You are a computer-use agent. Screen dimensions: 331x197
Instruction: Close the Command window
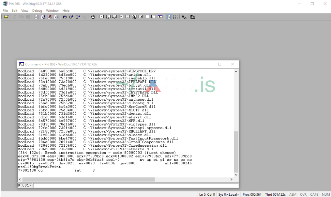pyautogui.click(x=233, y=64)
